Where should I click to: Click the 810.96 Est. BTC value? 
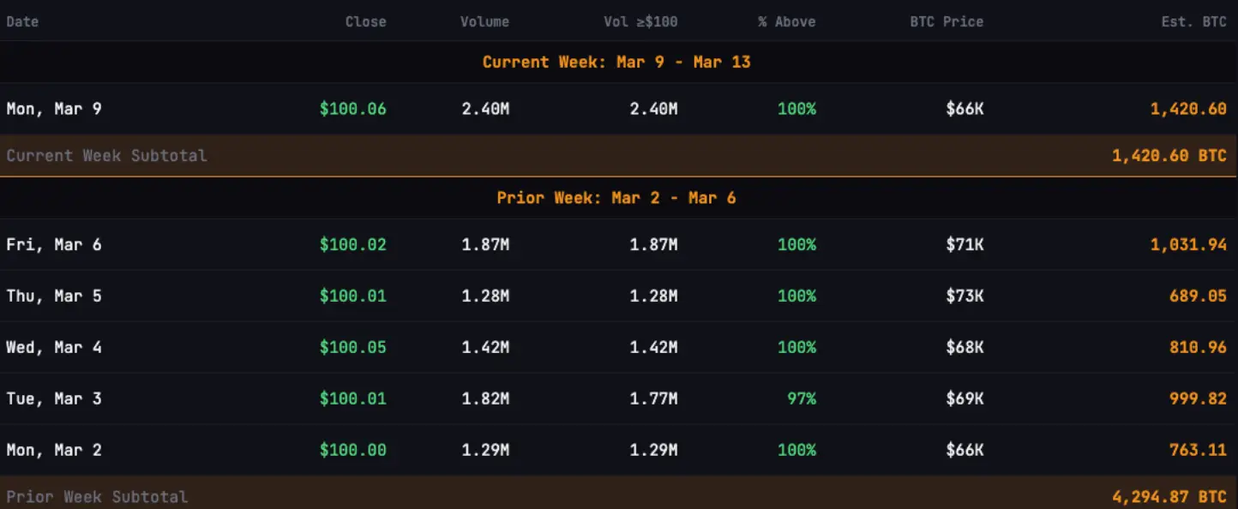(x=1198, y=347)
